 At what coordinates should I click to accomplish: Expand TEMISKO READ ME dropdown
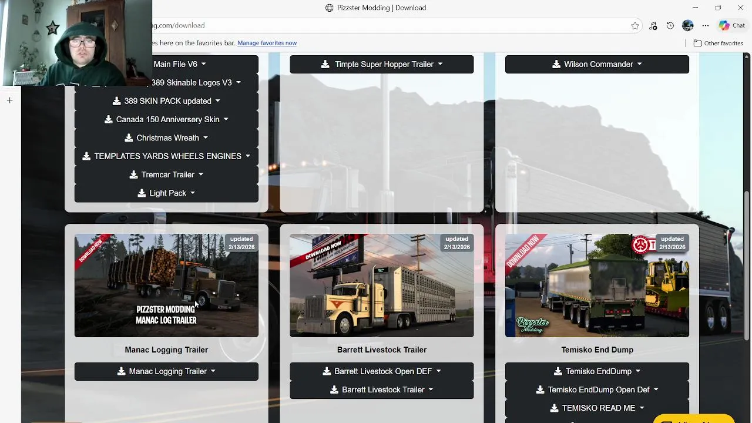click(597, 408)
